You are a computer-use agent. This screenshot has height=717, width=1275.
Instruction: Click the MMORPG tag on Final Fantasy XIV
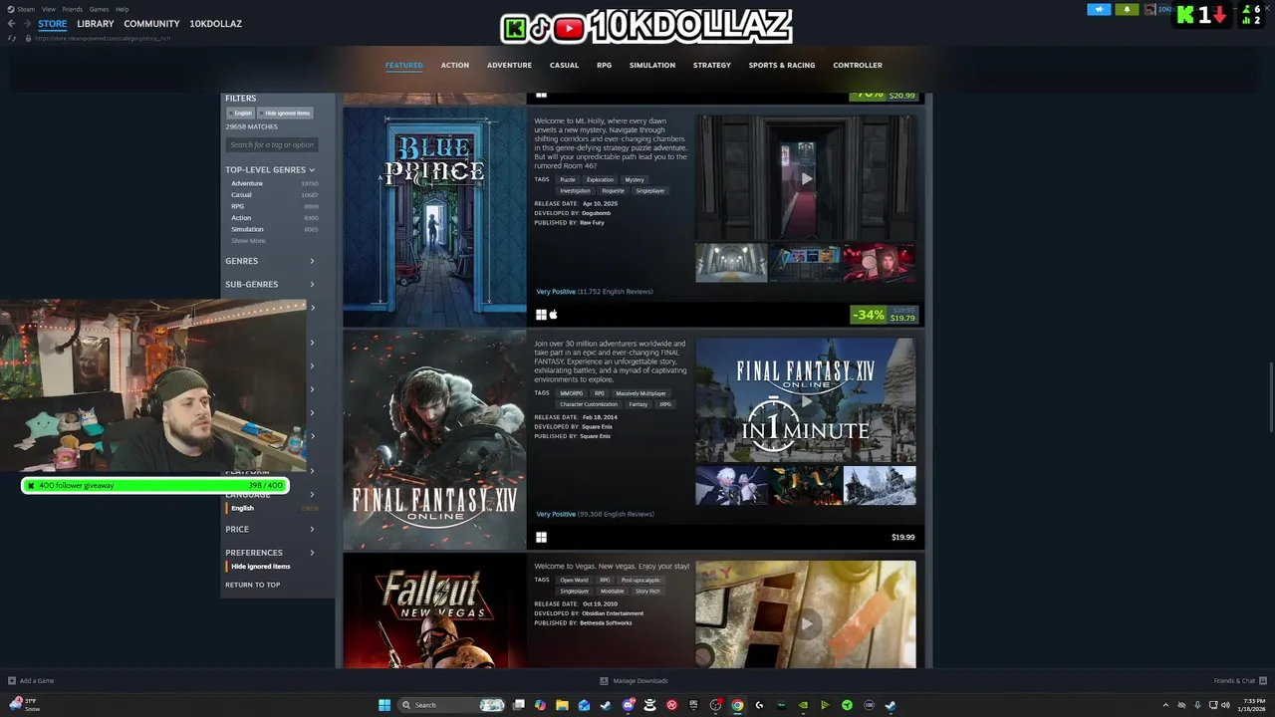[571, 393]
